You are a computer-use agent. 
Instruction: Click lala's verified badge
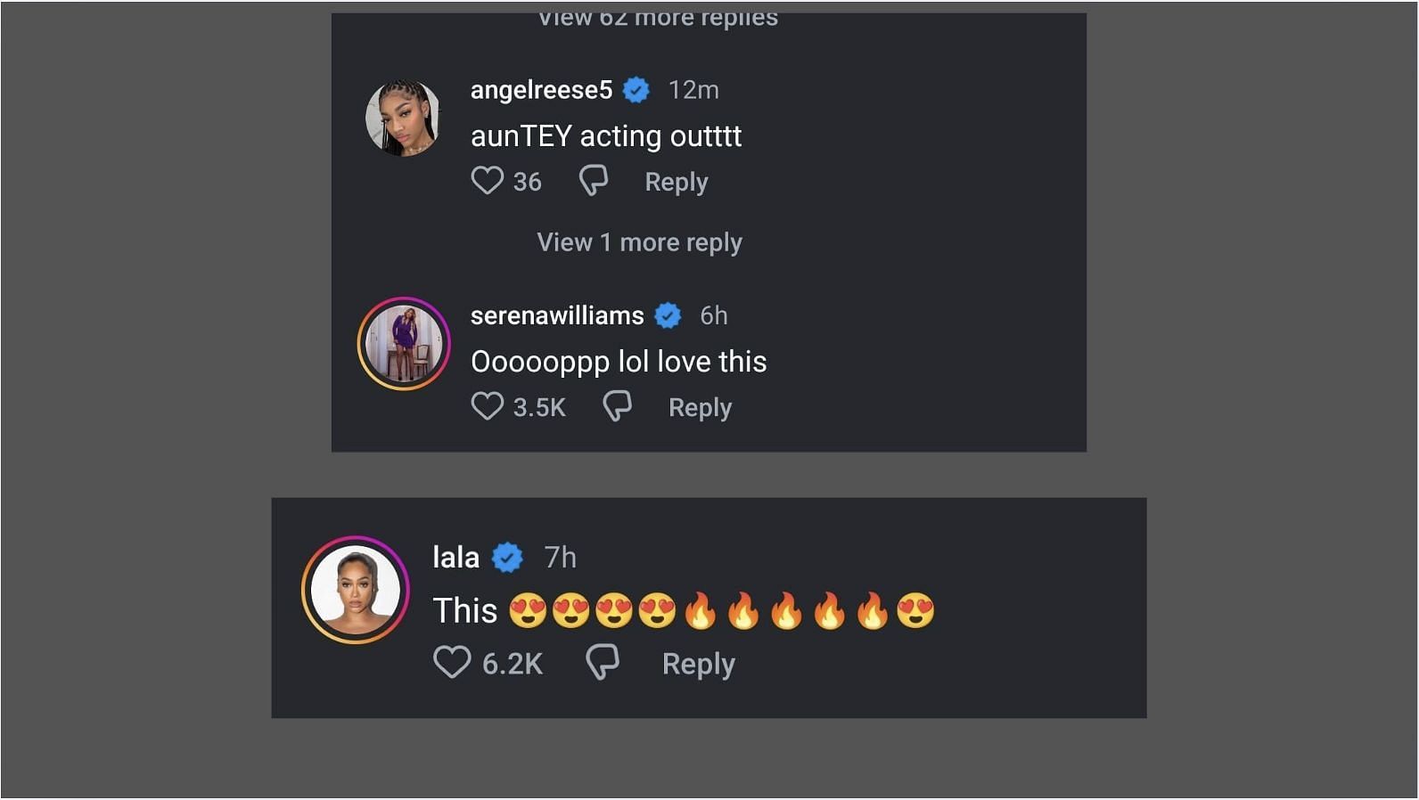508,558
